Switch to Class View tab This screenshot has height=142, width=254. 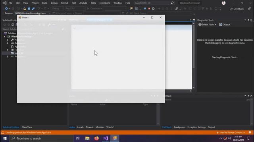pyautogui.click(x=27, y=127)
